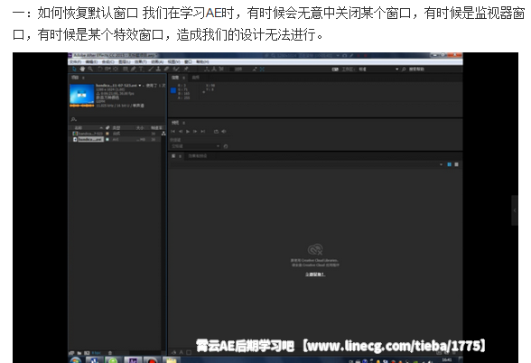
Task: Click the blue color sample in Info panel
Action: pyautogui.click(x=173, y=90)
